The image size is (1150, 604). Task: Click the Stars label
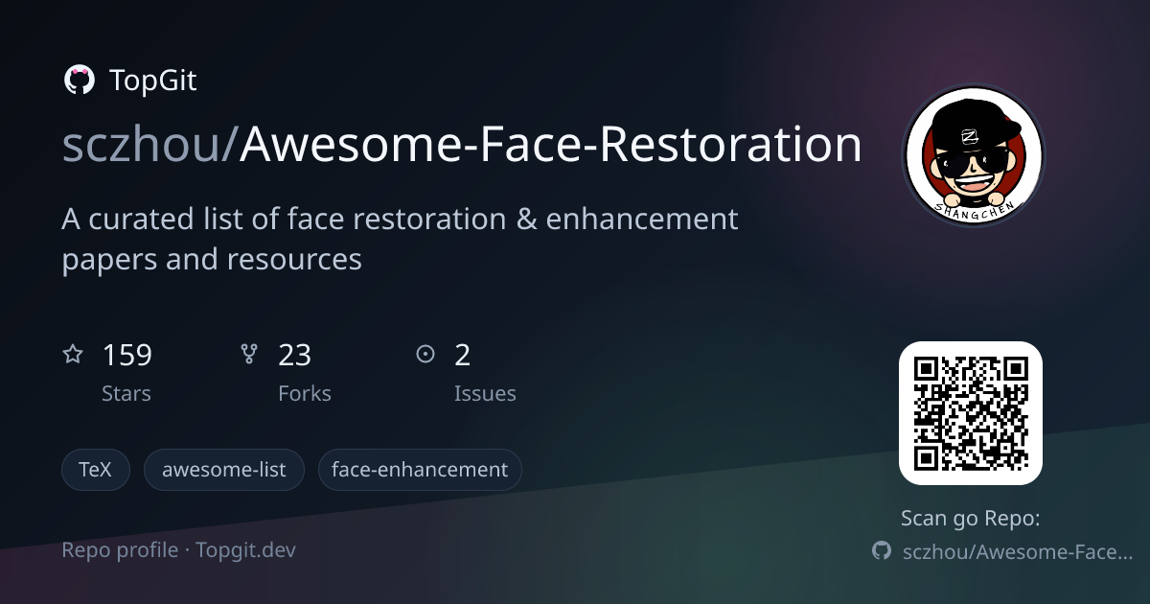coord(126,393)
